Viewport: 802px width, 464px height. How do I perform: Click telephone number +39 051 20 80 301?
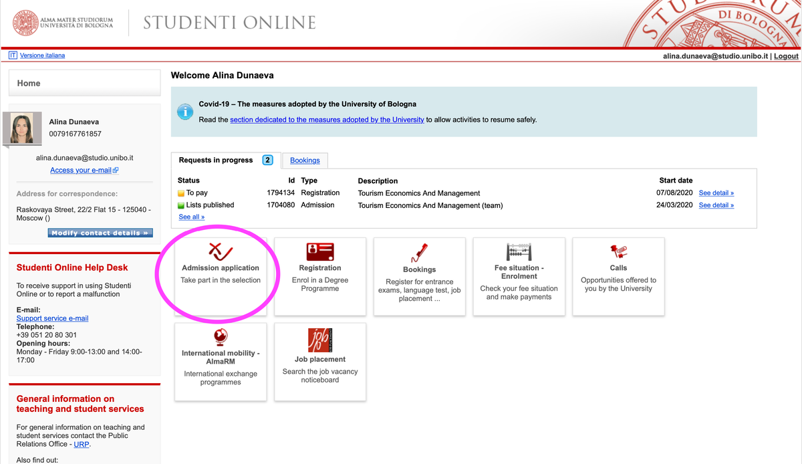pyautogui.click(x=46, y=335)
